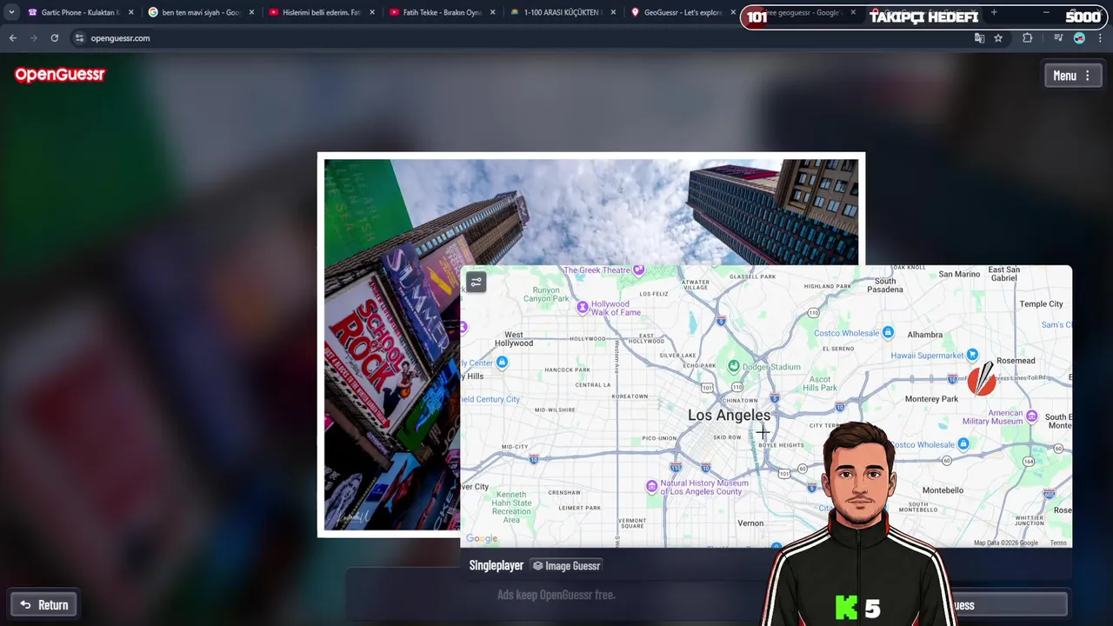Click the Century City shopping pin
Screen dimensions: 1113x626
[502, 363]
